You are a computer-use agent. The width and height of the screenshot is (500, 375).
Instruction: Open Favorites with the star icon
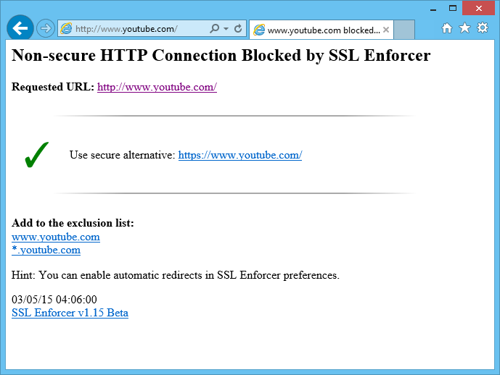pos(464,28)
